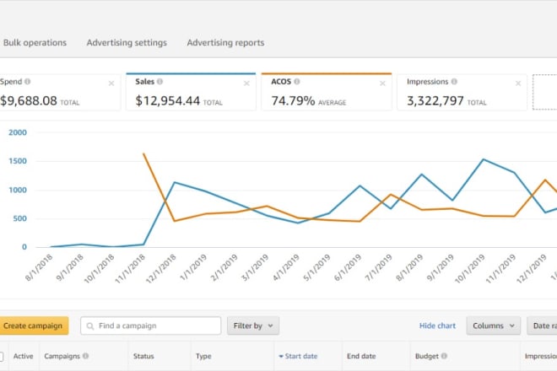Open the Advertising reports tab
The image size is (557, 371).
225,43
